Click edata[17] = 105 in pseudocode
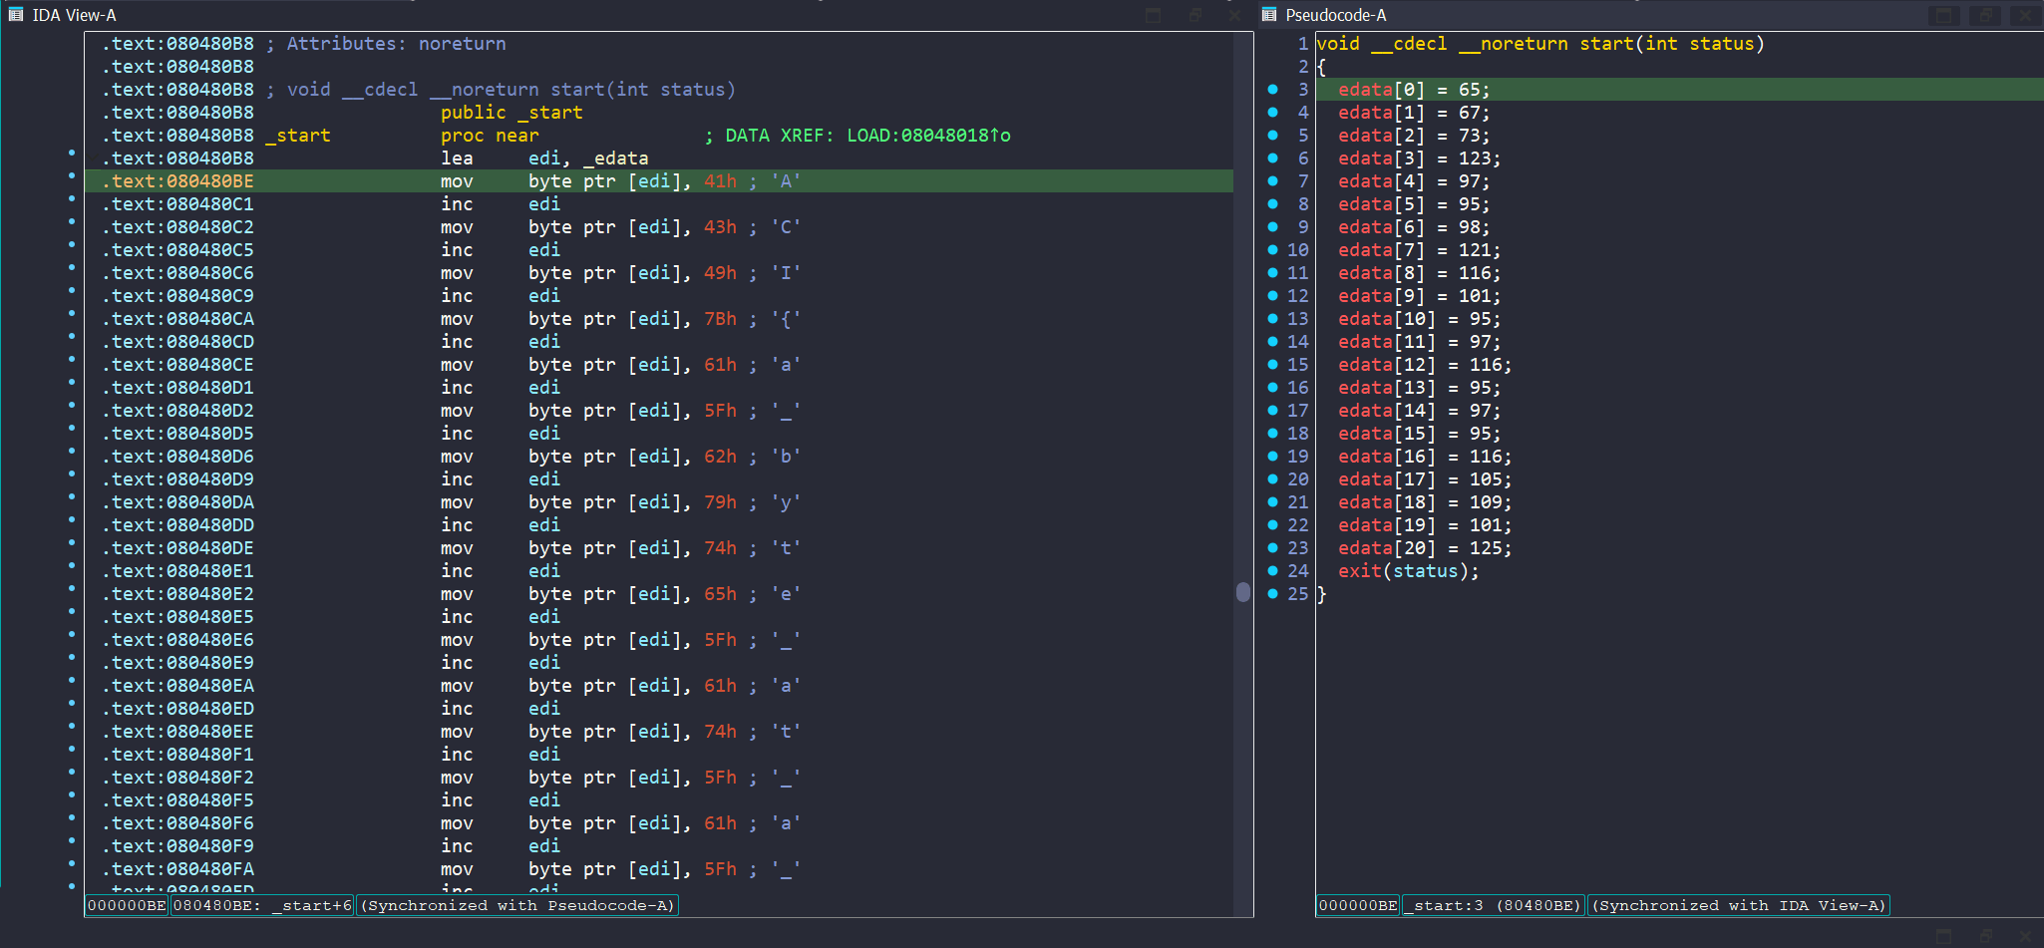The height and width of the screenshot is (948, 2044). coord(1425,479)
